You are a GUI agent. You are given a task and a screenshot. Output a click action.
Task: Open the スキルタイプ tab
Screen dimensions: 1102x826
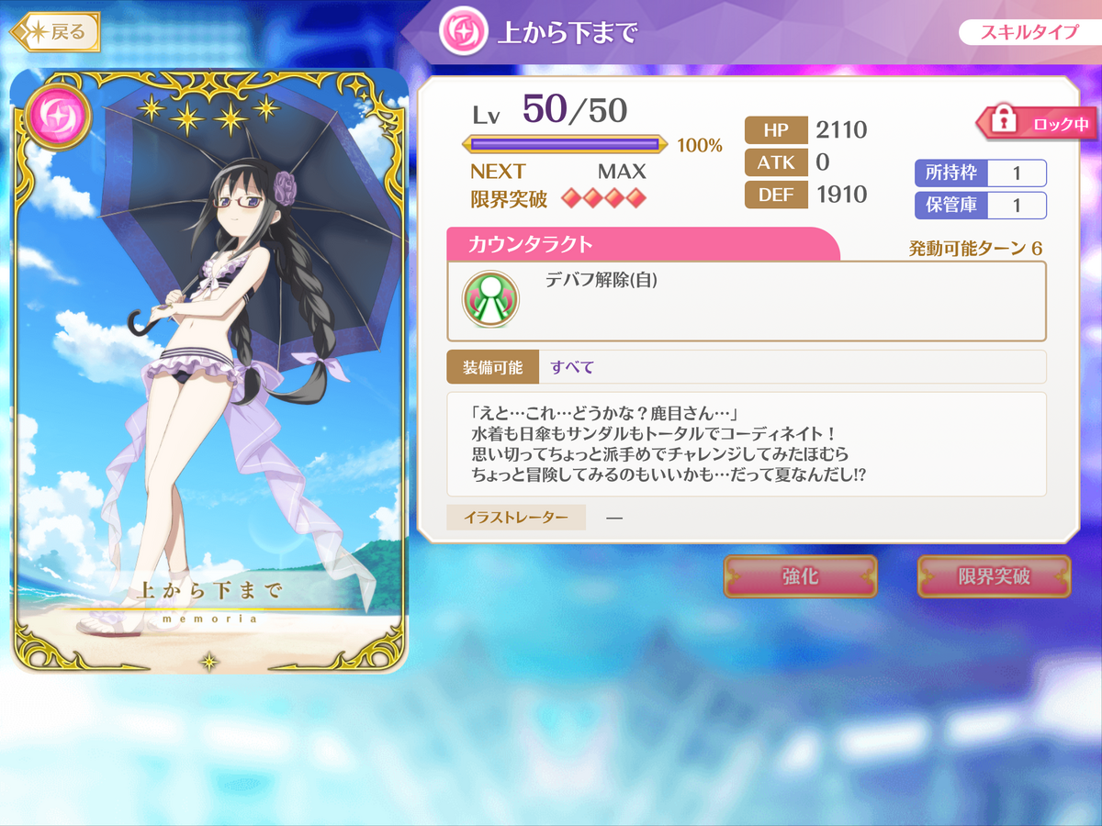(1029, 32)
